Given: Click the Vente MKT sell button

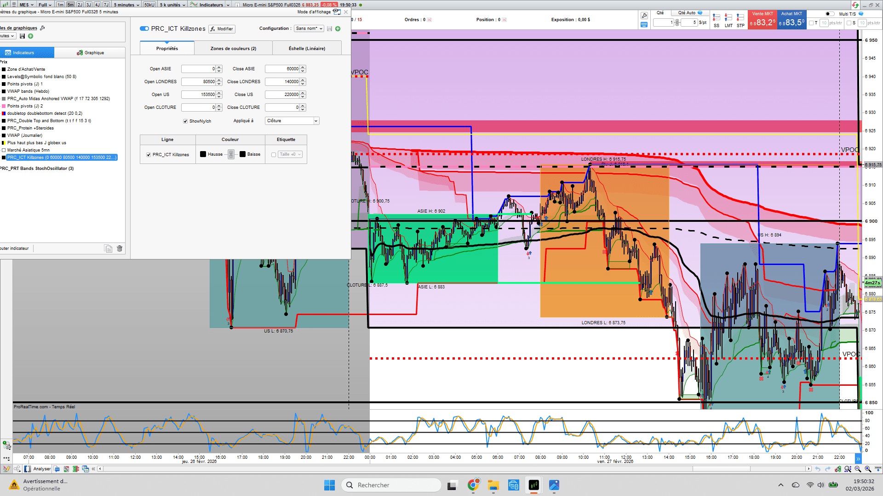Looking at the screenshot, I should pos(762,20).
